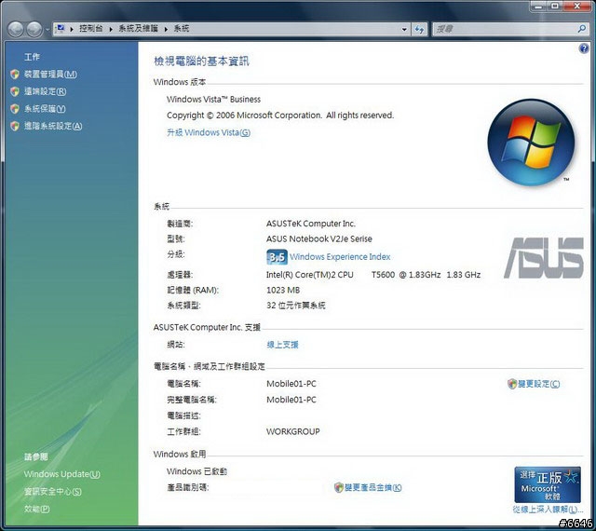Open 資訊安全中心(S) Security Center link
The image size is (596, 531).
coord(53,492)
